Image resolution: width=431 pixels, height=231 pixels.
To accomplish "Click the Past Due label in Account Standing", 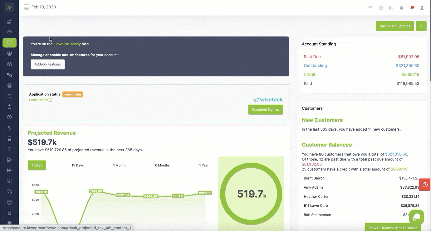I will [312, 57].
